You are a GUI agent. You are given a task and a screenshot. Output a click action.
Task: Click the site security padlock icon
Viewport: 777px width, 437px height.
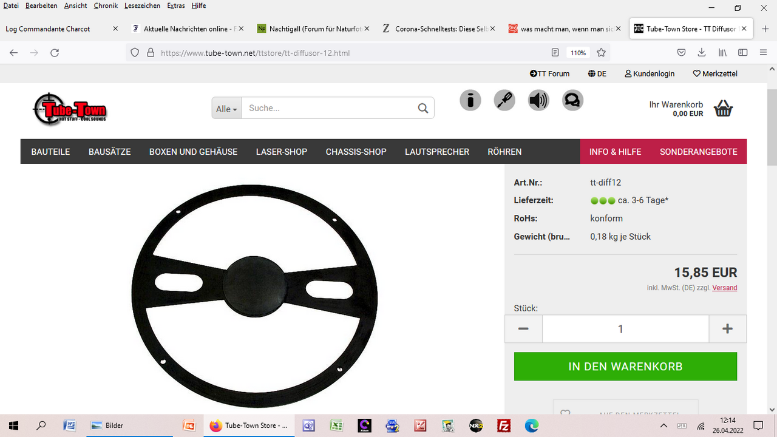tap(151, 53)
